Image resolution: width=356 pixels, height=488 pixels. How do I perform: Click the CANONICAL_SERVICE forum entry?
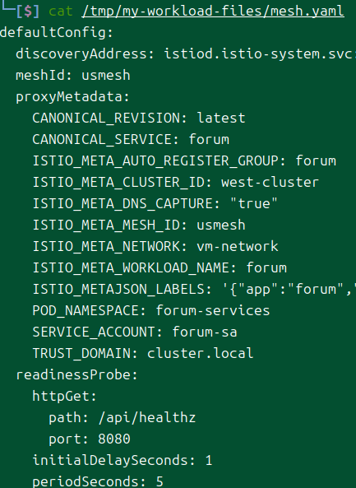131,139
